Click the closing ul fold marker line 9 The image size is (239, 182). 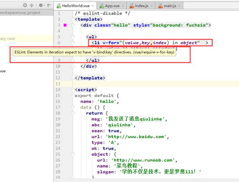tap(73, 60)
